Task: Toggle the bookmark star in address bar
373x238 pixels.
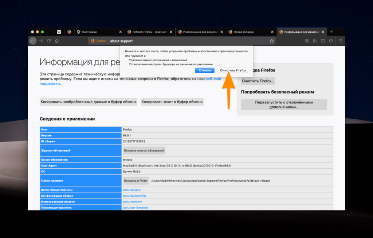Action: pos(272,41)
